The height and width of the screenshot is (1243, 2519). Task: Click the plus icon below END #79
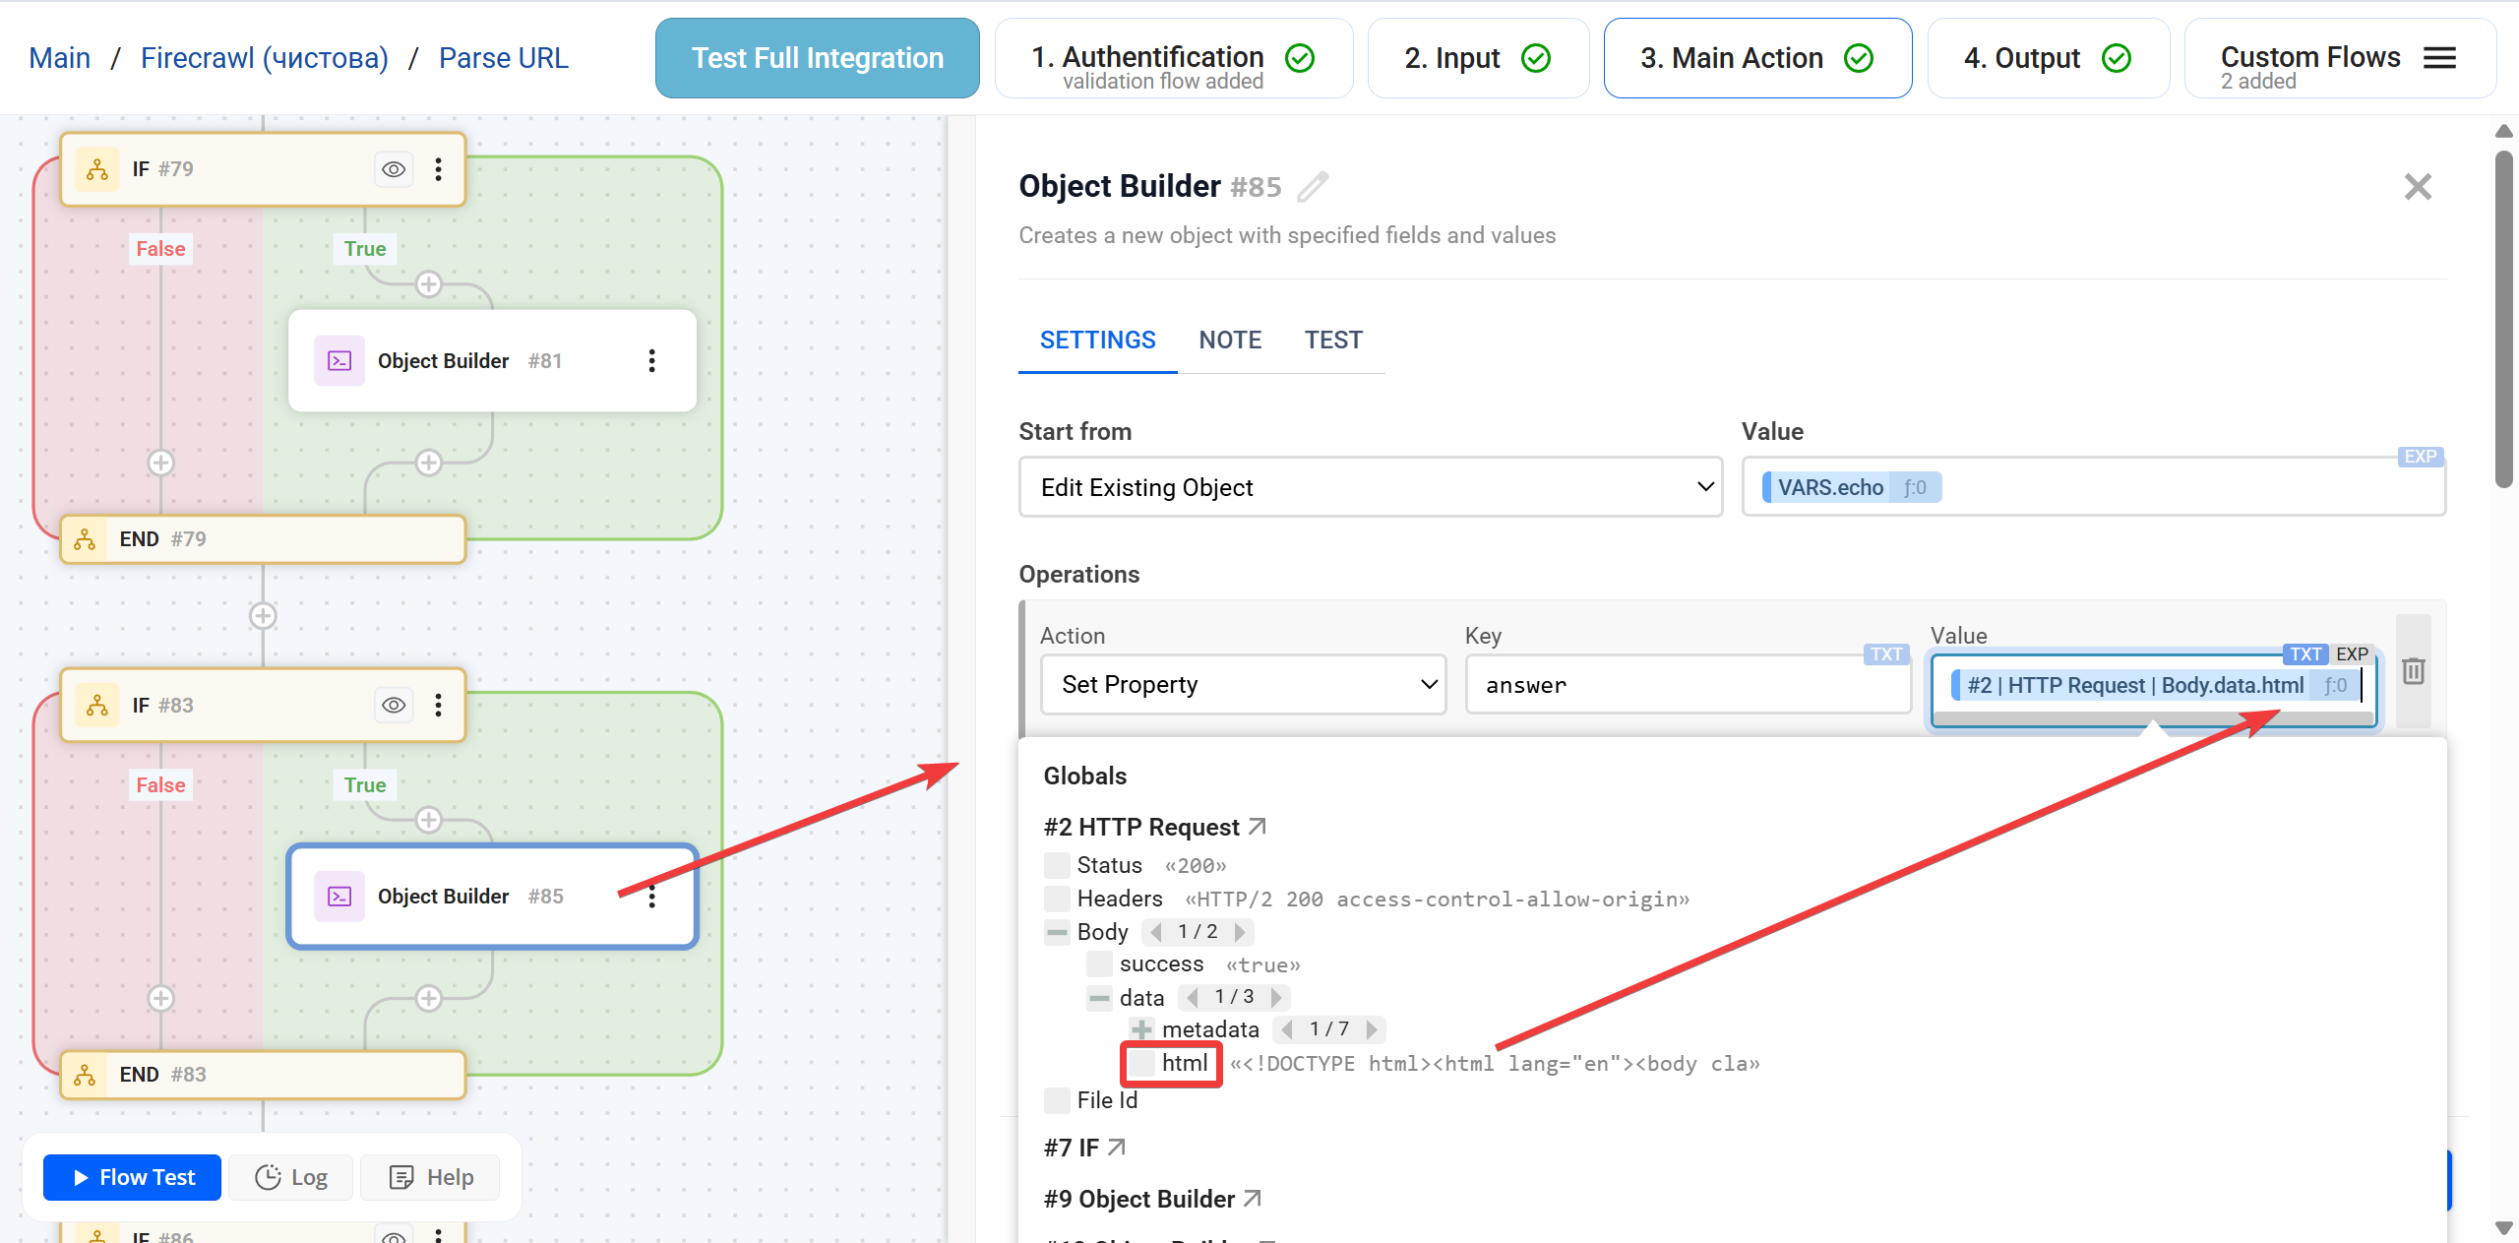click(262, 616)
